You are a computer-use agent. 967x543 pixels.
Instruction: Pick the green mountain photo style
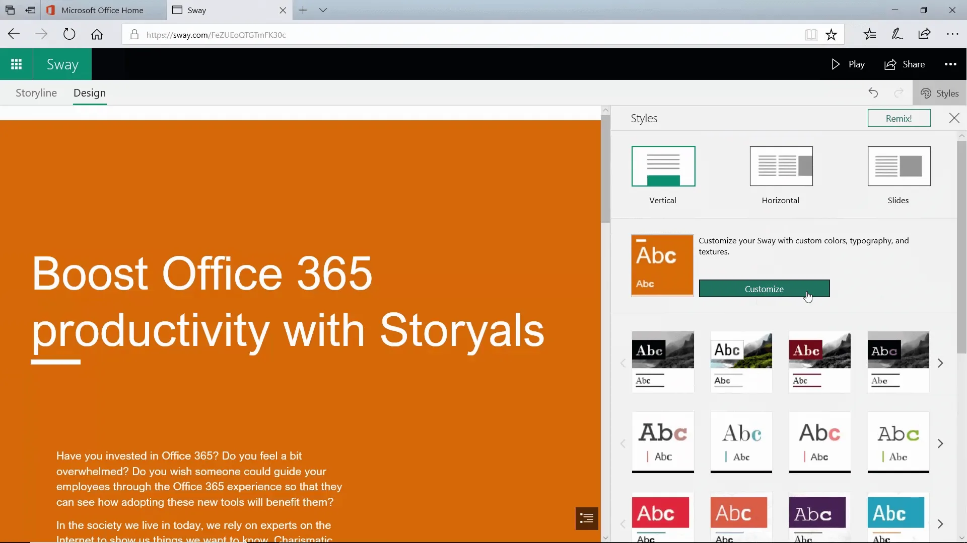[x=741, y=362]
